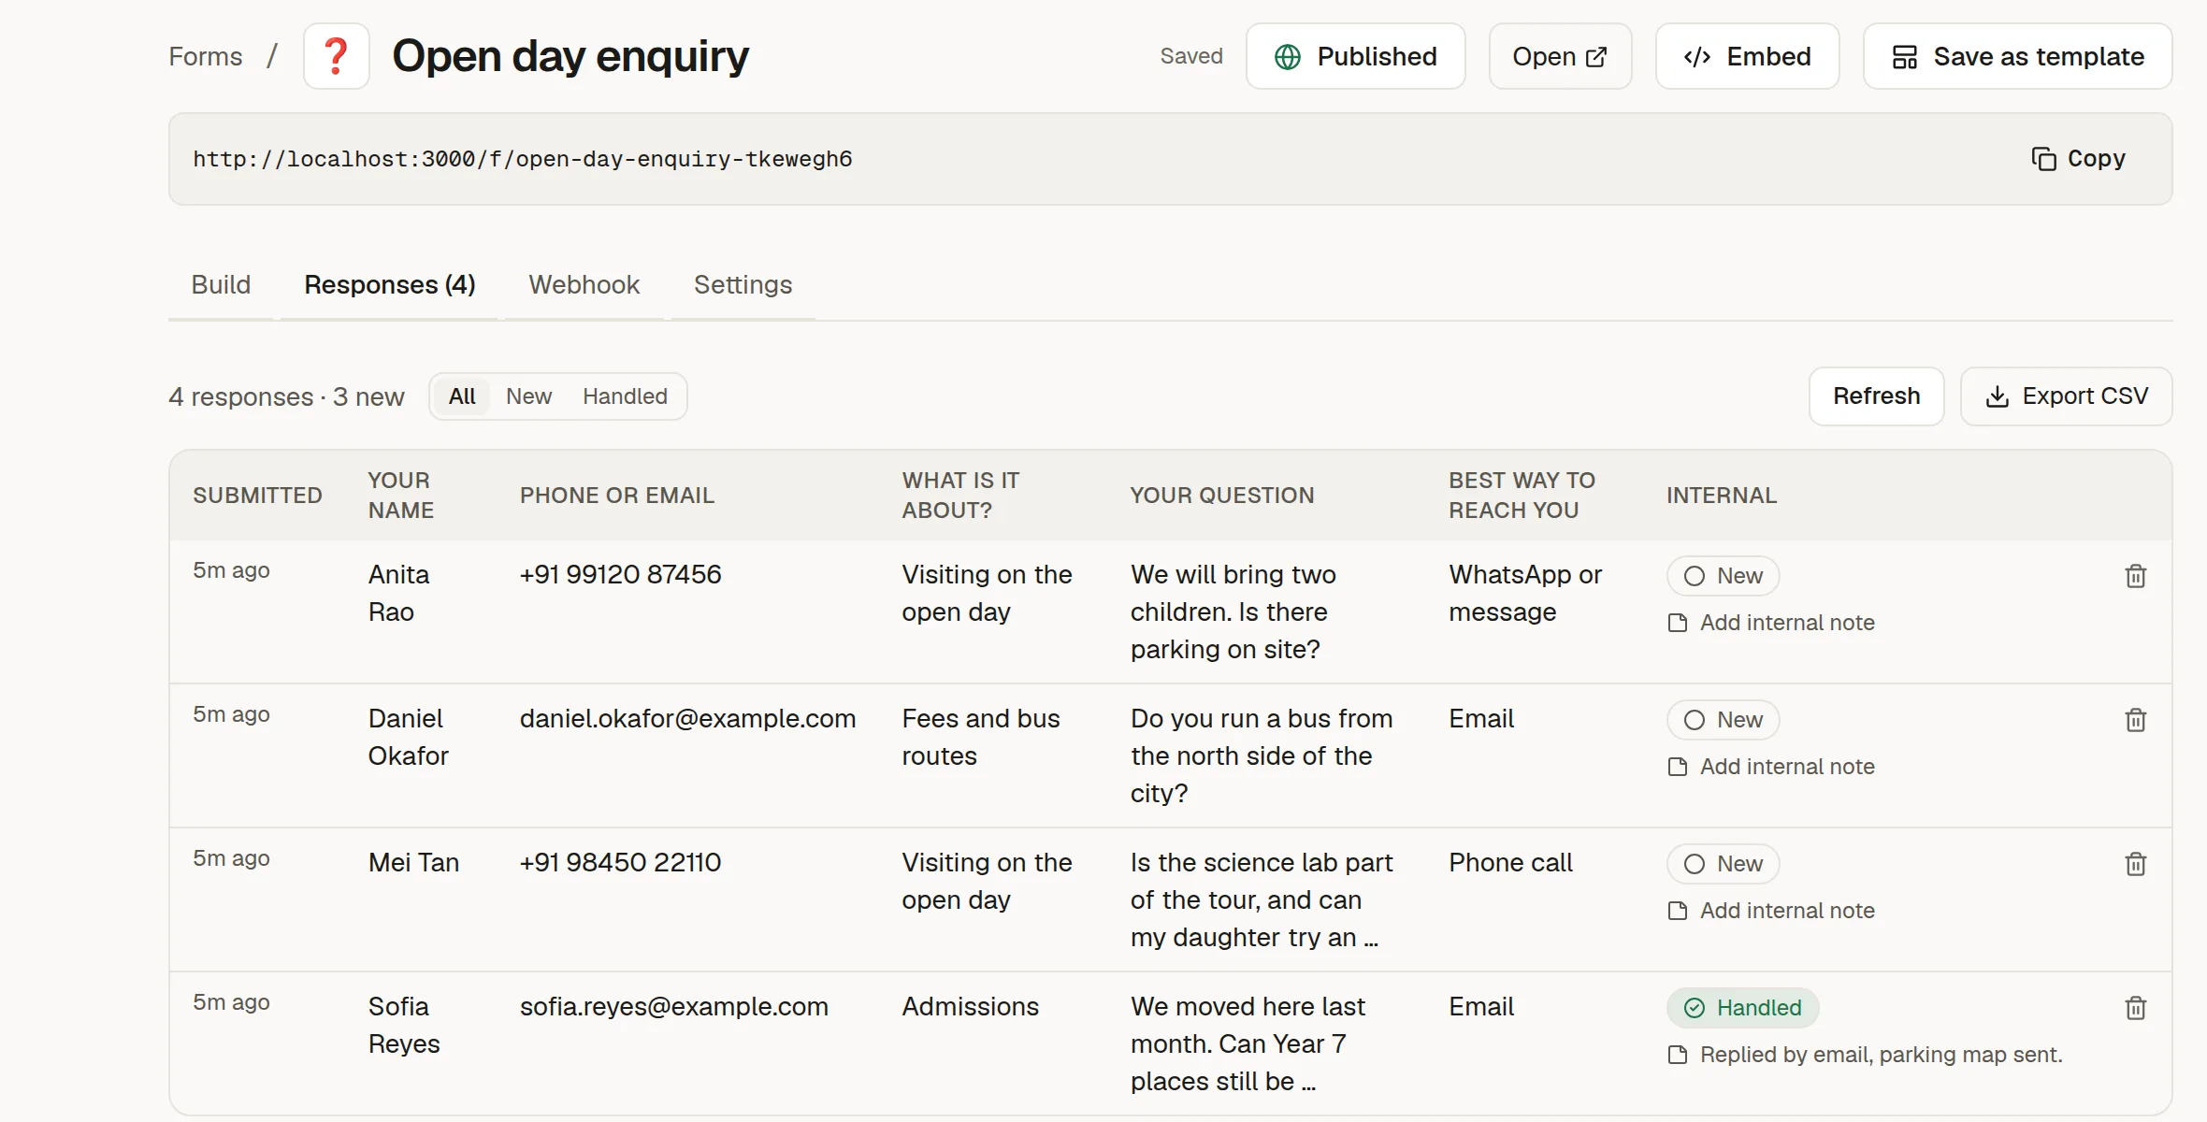Toggle Anita Rao's New status to handled
The image size is (2207, 1122).
(1723, 576)
